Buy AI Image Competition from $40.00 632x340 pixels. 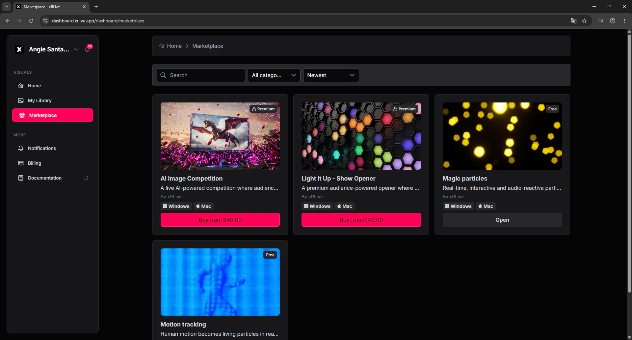tap(220, 220)
